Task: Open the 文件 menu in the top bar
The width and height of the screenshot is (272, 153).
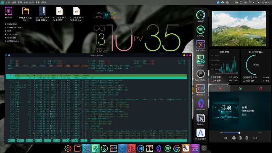Action: coord(7,2)
